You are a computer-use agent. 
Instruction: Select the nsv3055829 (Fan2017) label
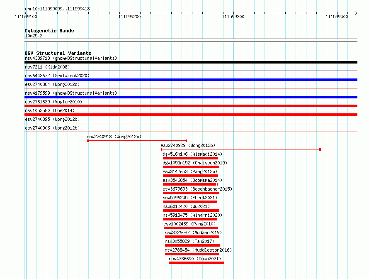(189, 241)
